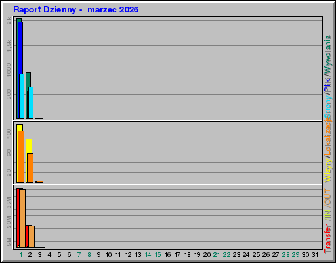336x263 pixels.
Task: Click the '5M' y-axis value
Action: [x=9, y=242]
